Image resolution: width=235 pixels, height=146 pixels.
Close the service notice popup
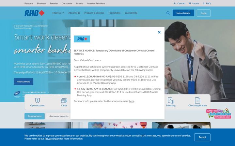click(x=159, y=32)
